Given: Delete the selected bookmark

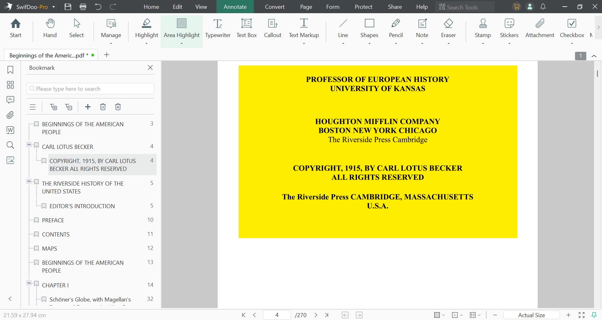Looking at the screenshot, I should (103, 107).
